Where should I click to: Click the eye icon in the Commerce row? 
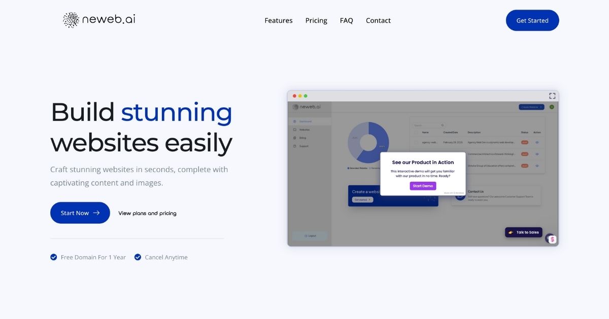537,154
